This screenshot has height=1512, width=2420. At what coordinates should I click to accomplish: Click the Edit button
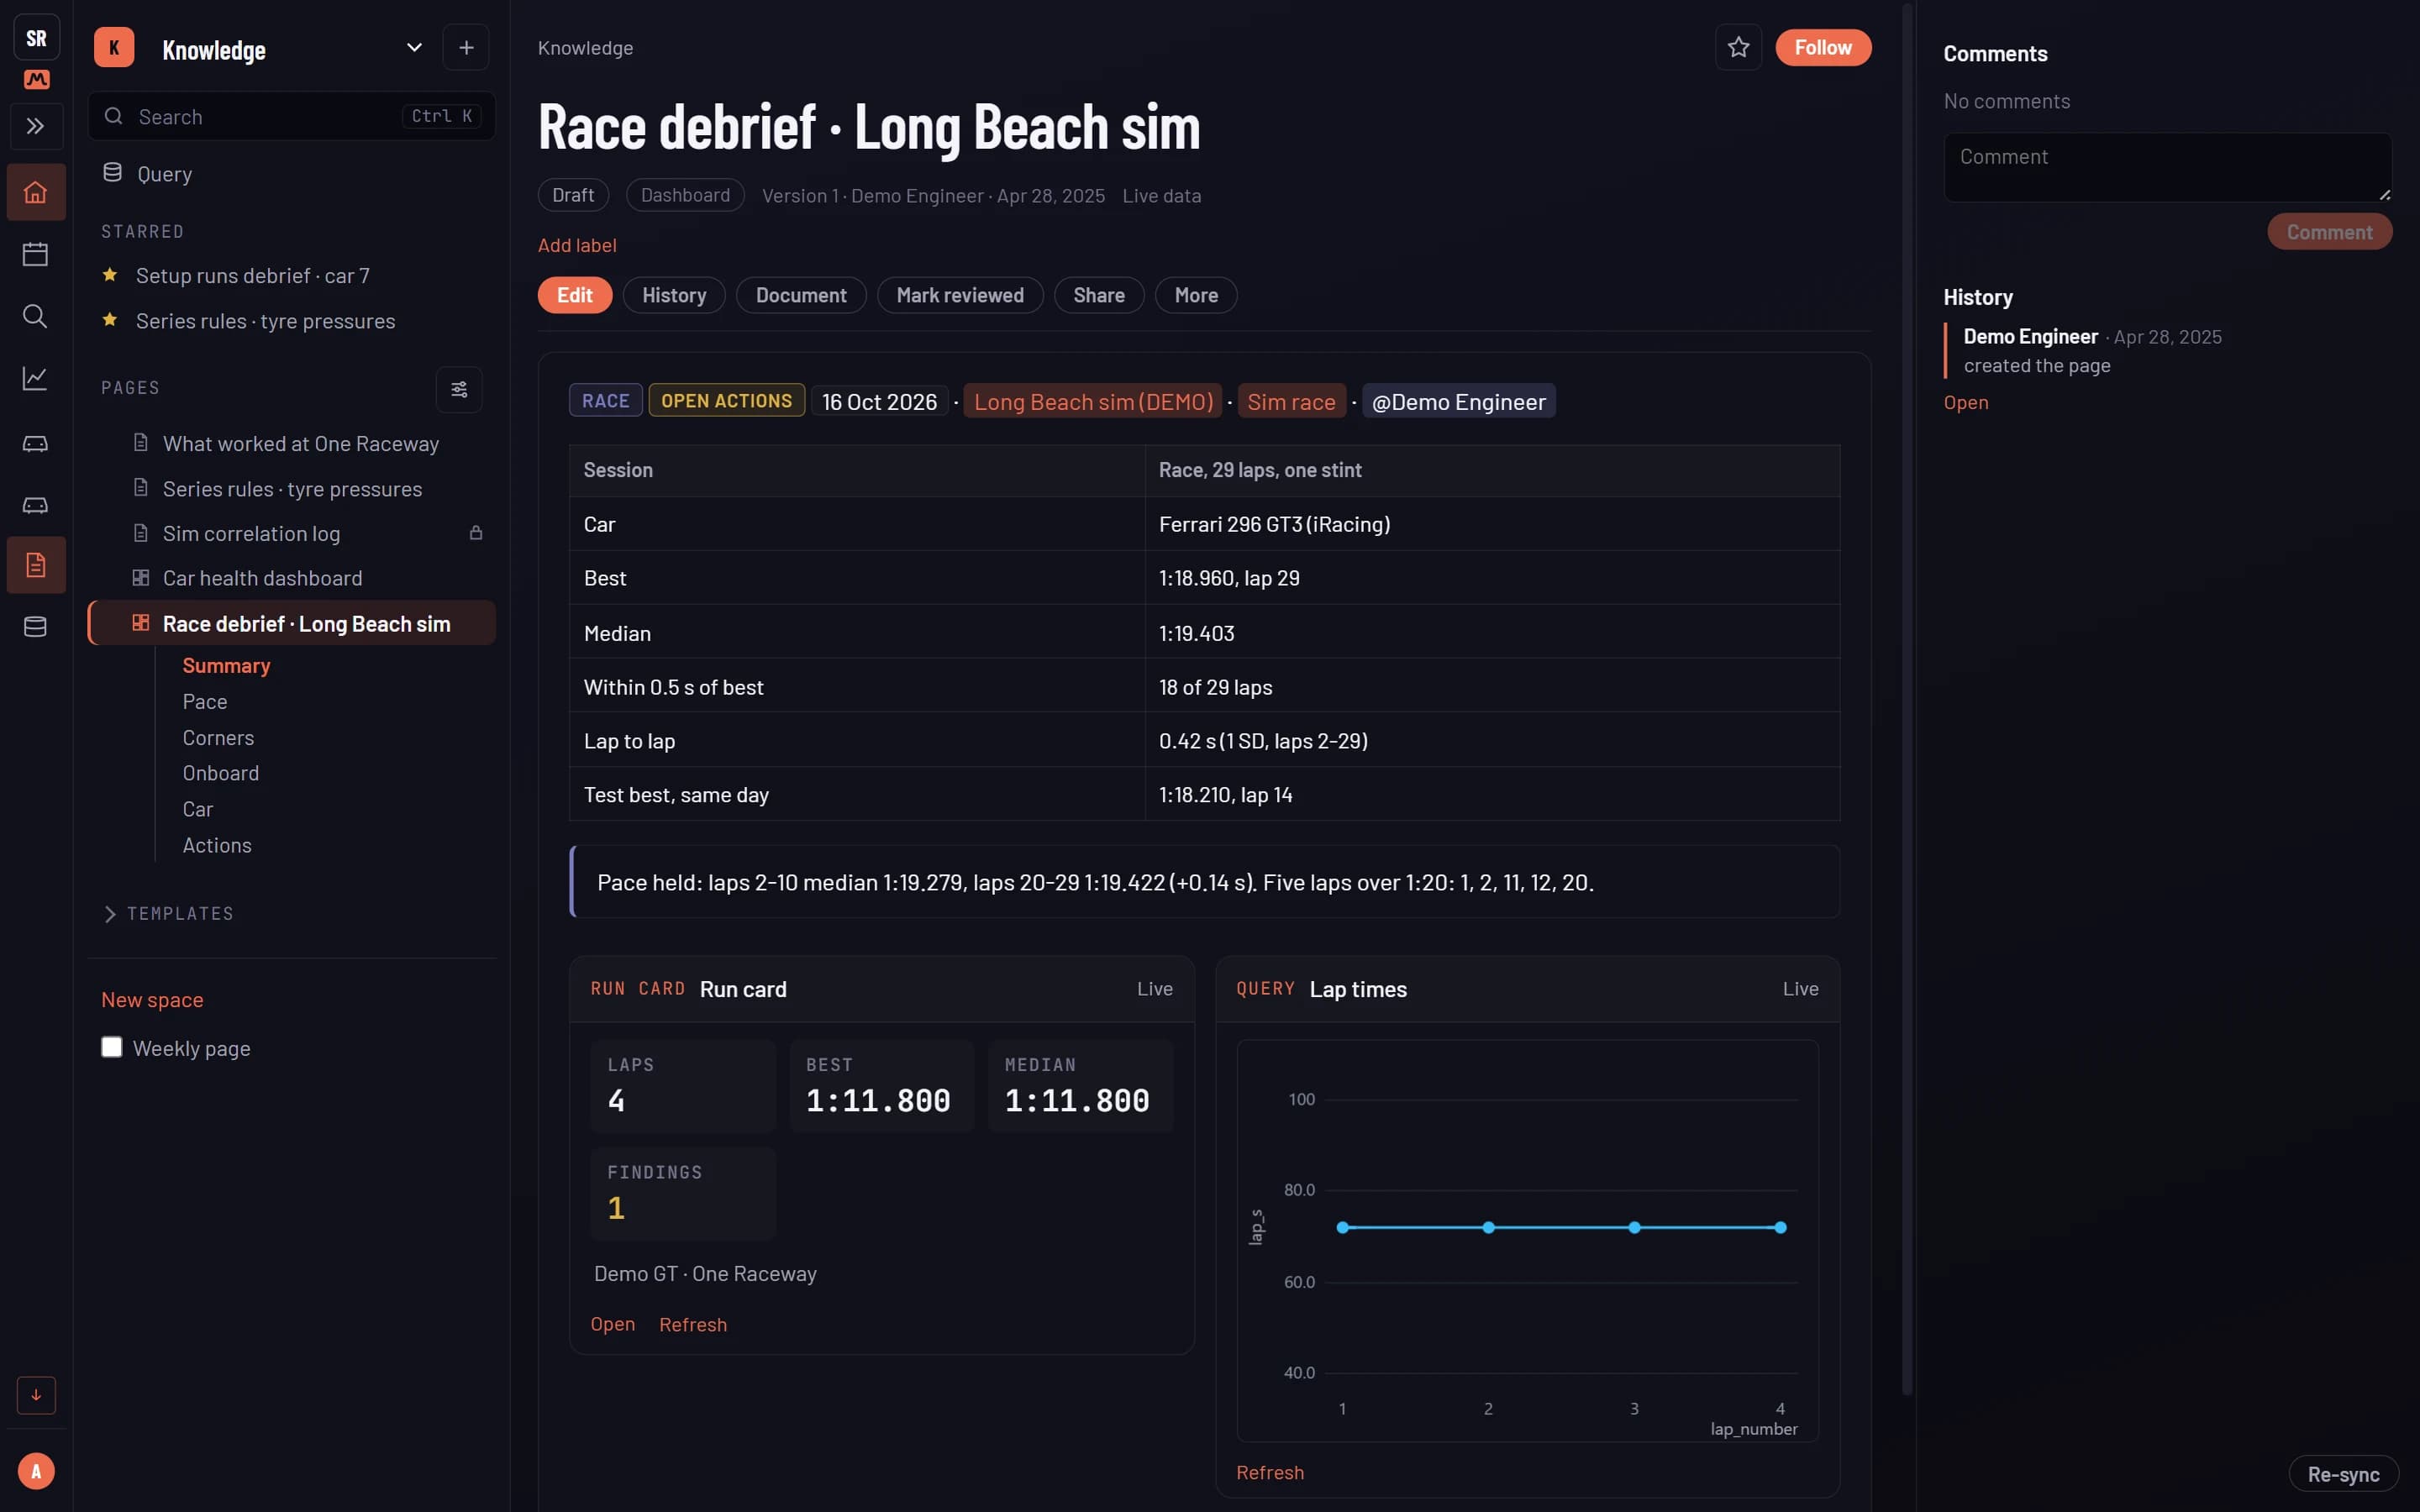575,295
